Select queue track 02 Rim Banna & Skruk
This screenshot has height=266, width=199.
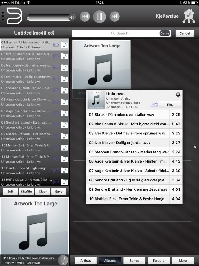tap(34, 56)
